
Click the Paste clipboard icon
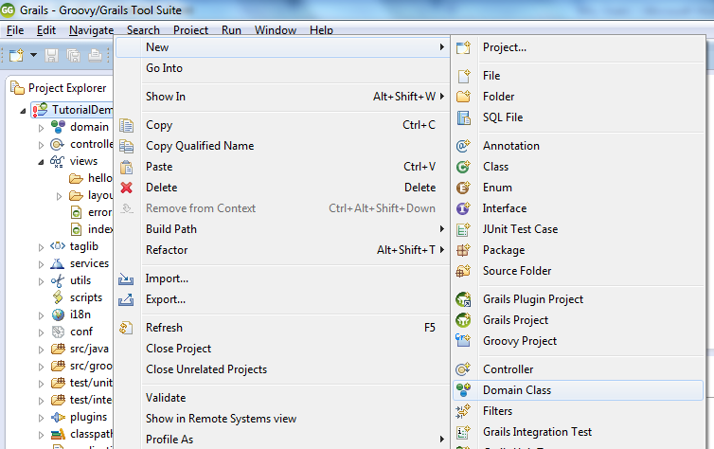pos(126,167)
